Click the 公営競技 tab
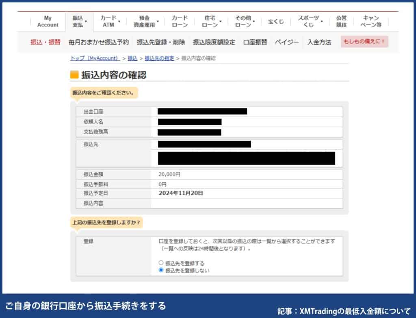The width and height of the screenshot is (416, 318). [x=341, y=21]
